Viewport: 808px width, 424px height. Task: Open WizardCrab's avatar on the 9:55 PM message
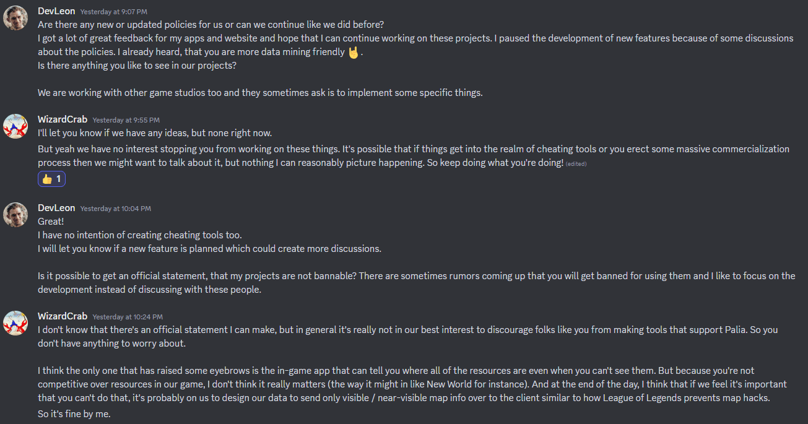pos(15,126)
